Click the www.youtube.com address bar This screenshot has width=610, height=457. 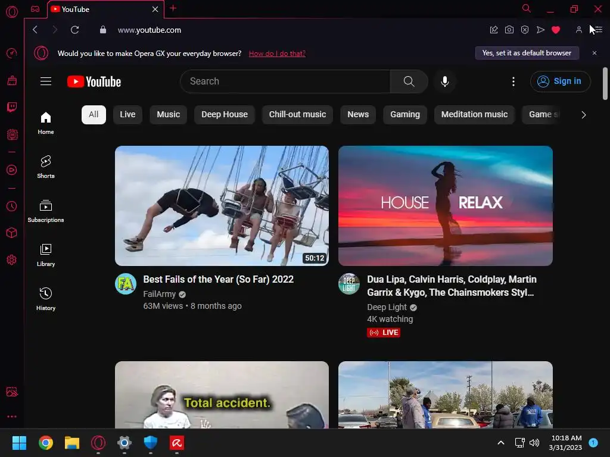coord(150,30)
